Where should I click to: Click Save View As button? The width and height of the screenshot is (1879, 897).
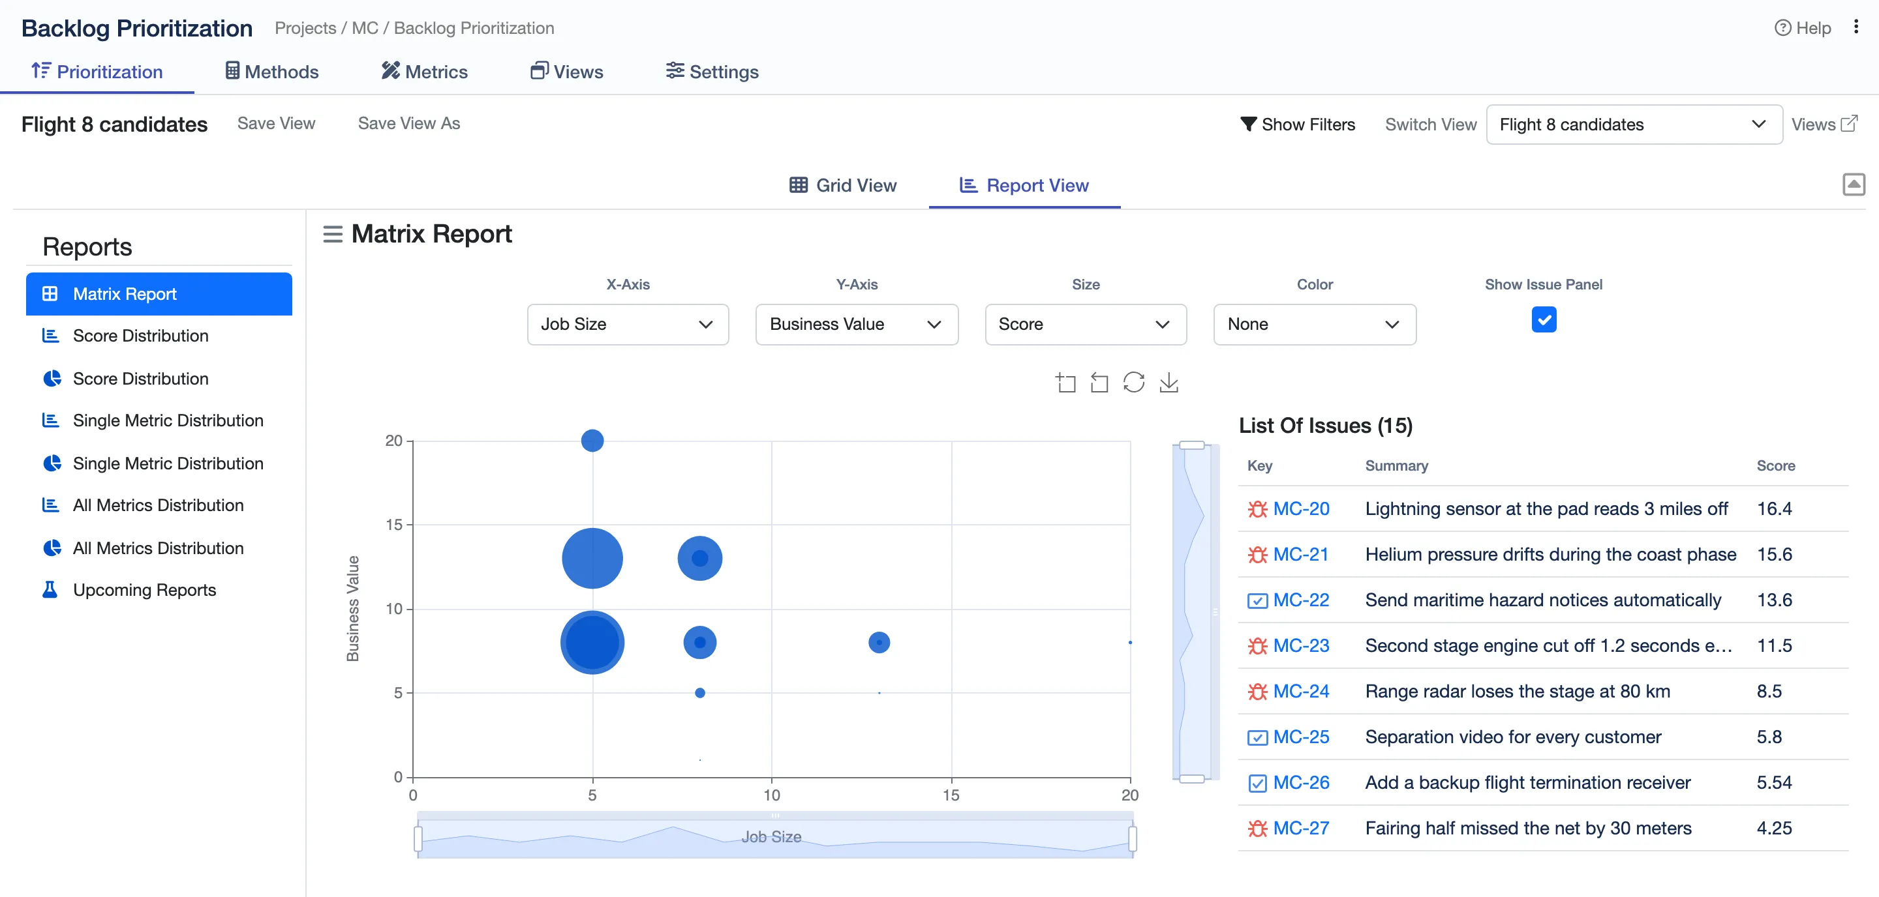[408, 123]
